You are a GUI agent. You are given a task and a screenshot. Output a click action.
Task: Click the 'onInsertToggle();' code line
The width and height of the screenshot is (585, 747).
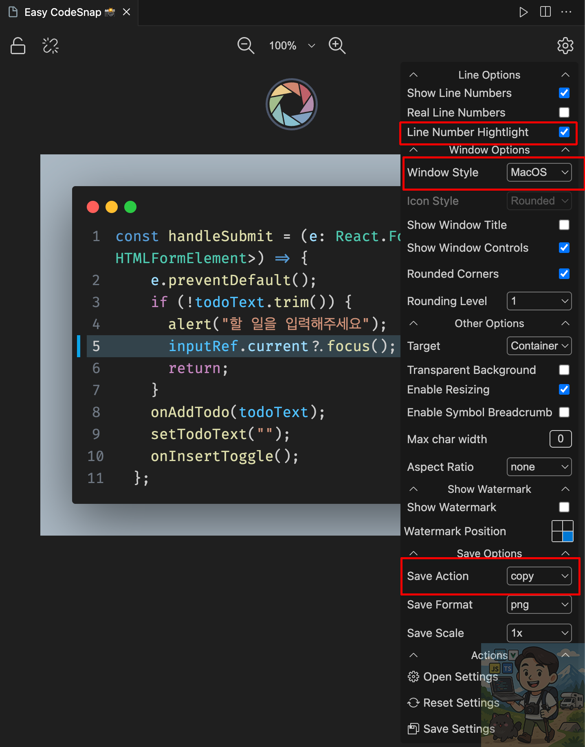pyautogui.click(x=224, y=456)
